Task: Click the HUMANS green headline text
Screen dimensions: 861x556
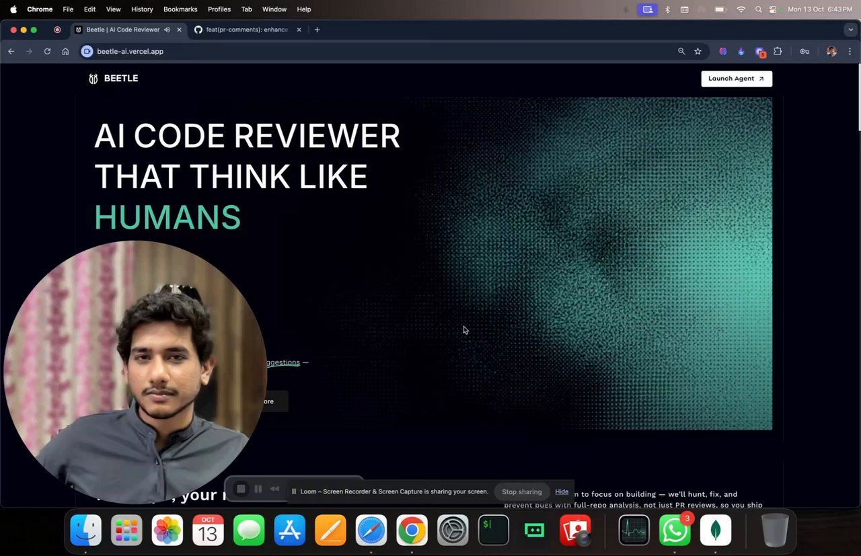Action: pyautogui.click(x=167, y=218)
